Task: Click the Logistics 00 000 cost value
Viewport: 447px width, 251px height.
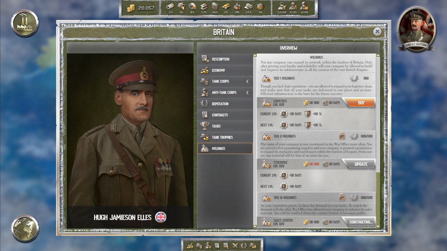Action: click(x=314, y=103)
